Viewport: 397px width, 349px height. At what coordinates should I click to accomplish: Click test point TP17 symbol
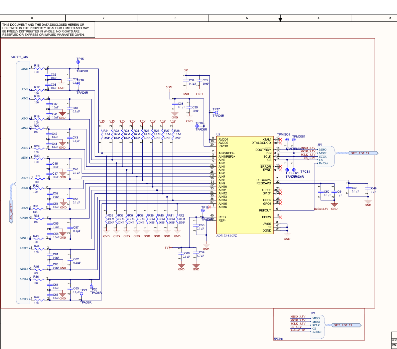tap(216, 112)
